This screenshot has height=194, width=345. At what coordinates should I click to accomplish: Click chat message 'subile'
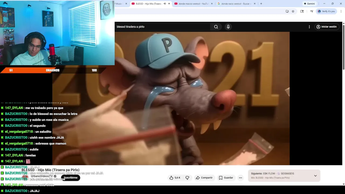click(x=34, y=149)
